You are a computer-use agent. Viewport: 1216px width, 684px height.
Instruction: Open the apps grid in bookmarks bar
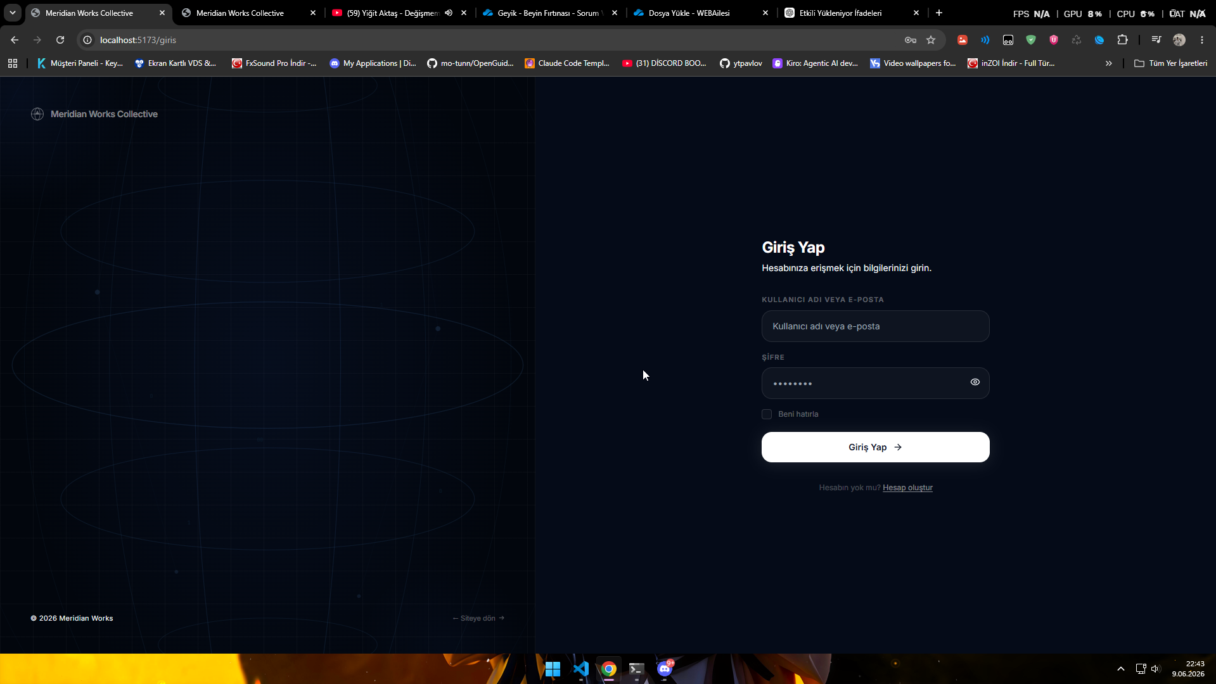[x=13, y=63]
